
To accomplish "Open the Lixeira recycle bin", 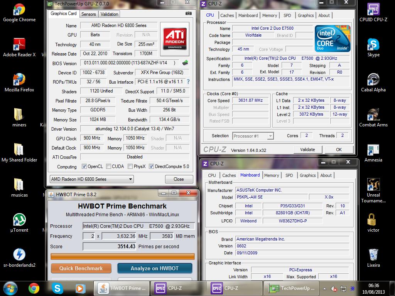I will coord(373,258).
